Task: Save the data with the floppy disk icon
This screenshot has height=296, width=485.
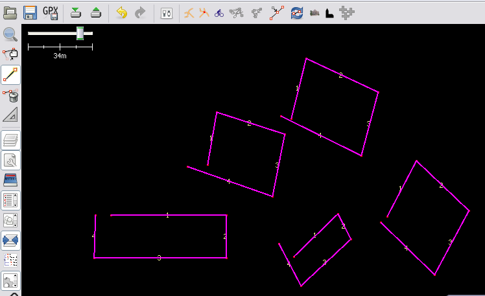Action: (x=30, y=12)
